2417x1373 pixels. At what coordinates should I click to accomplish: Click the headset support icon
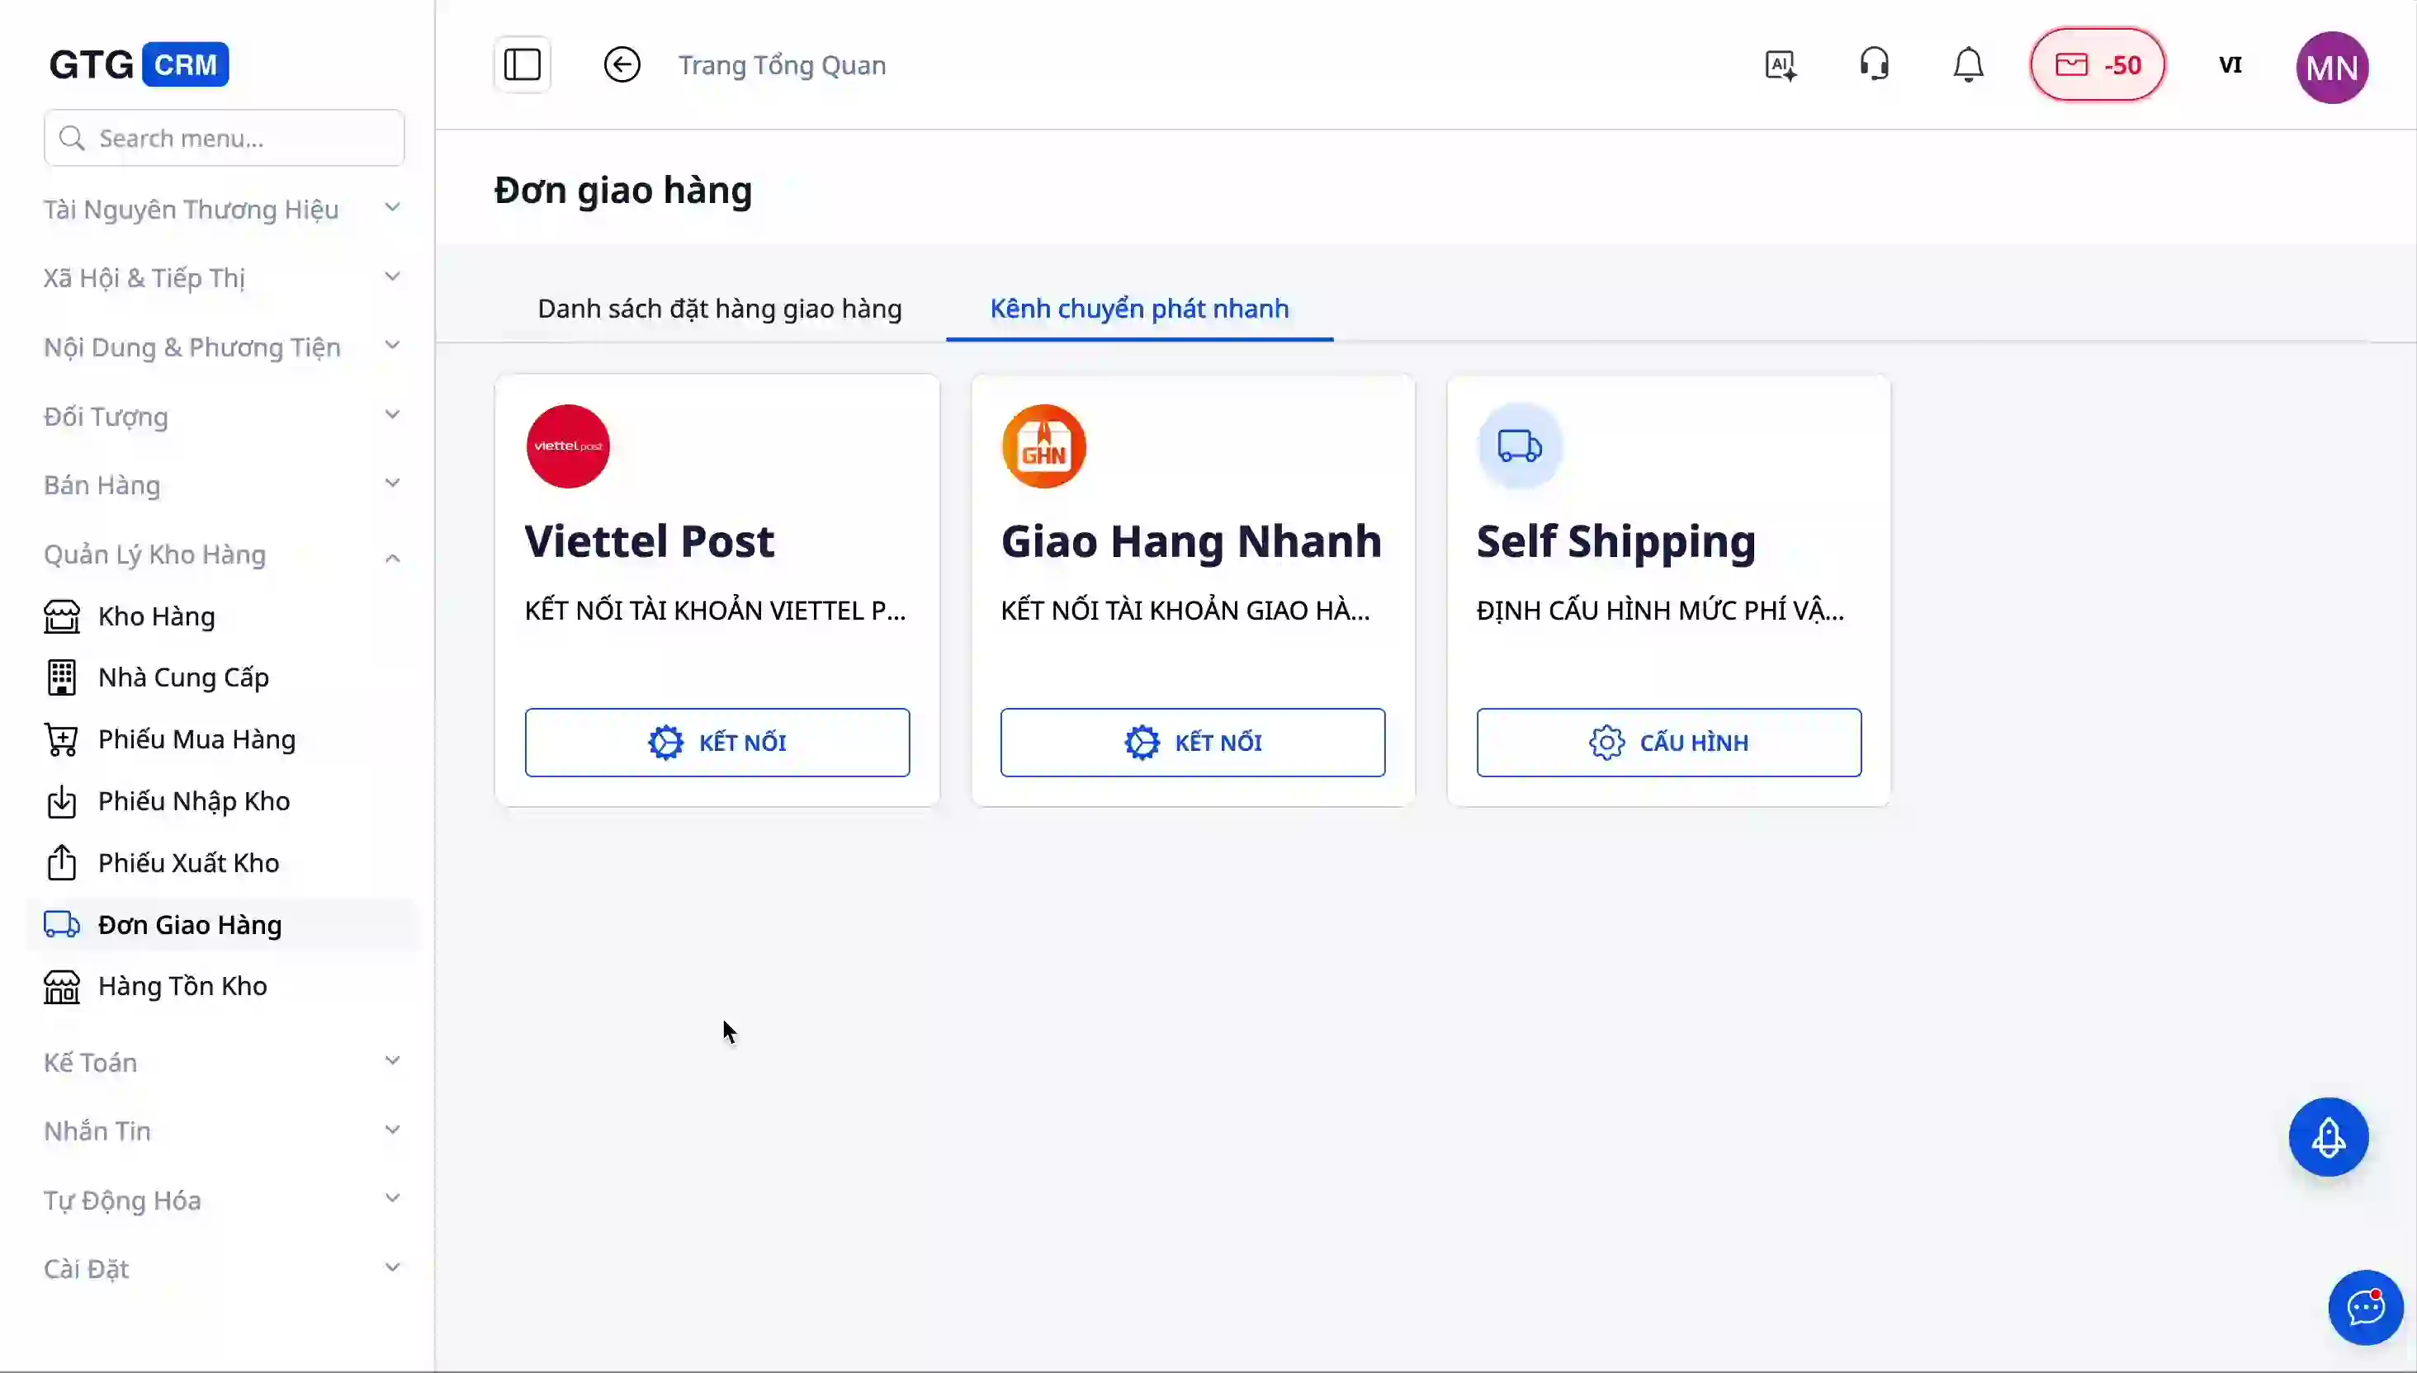point(1874,64)
